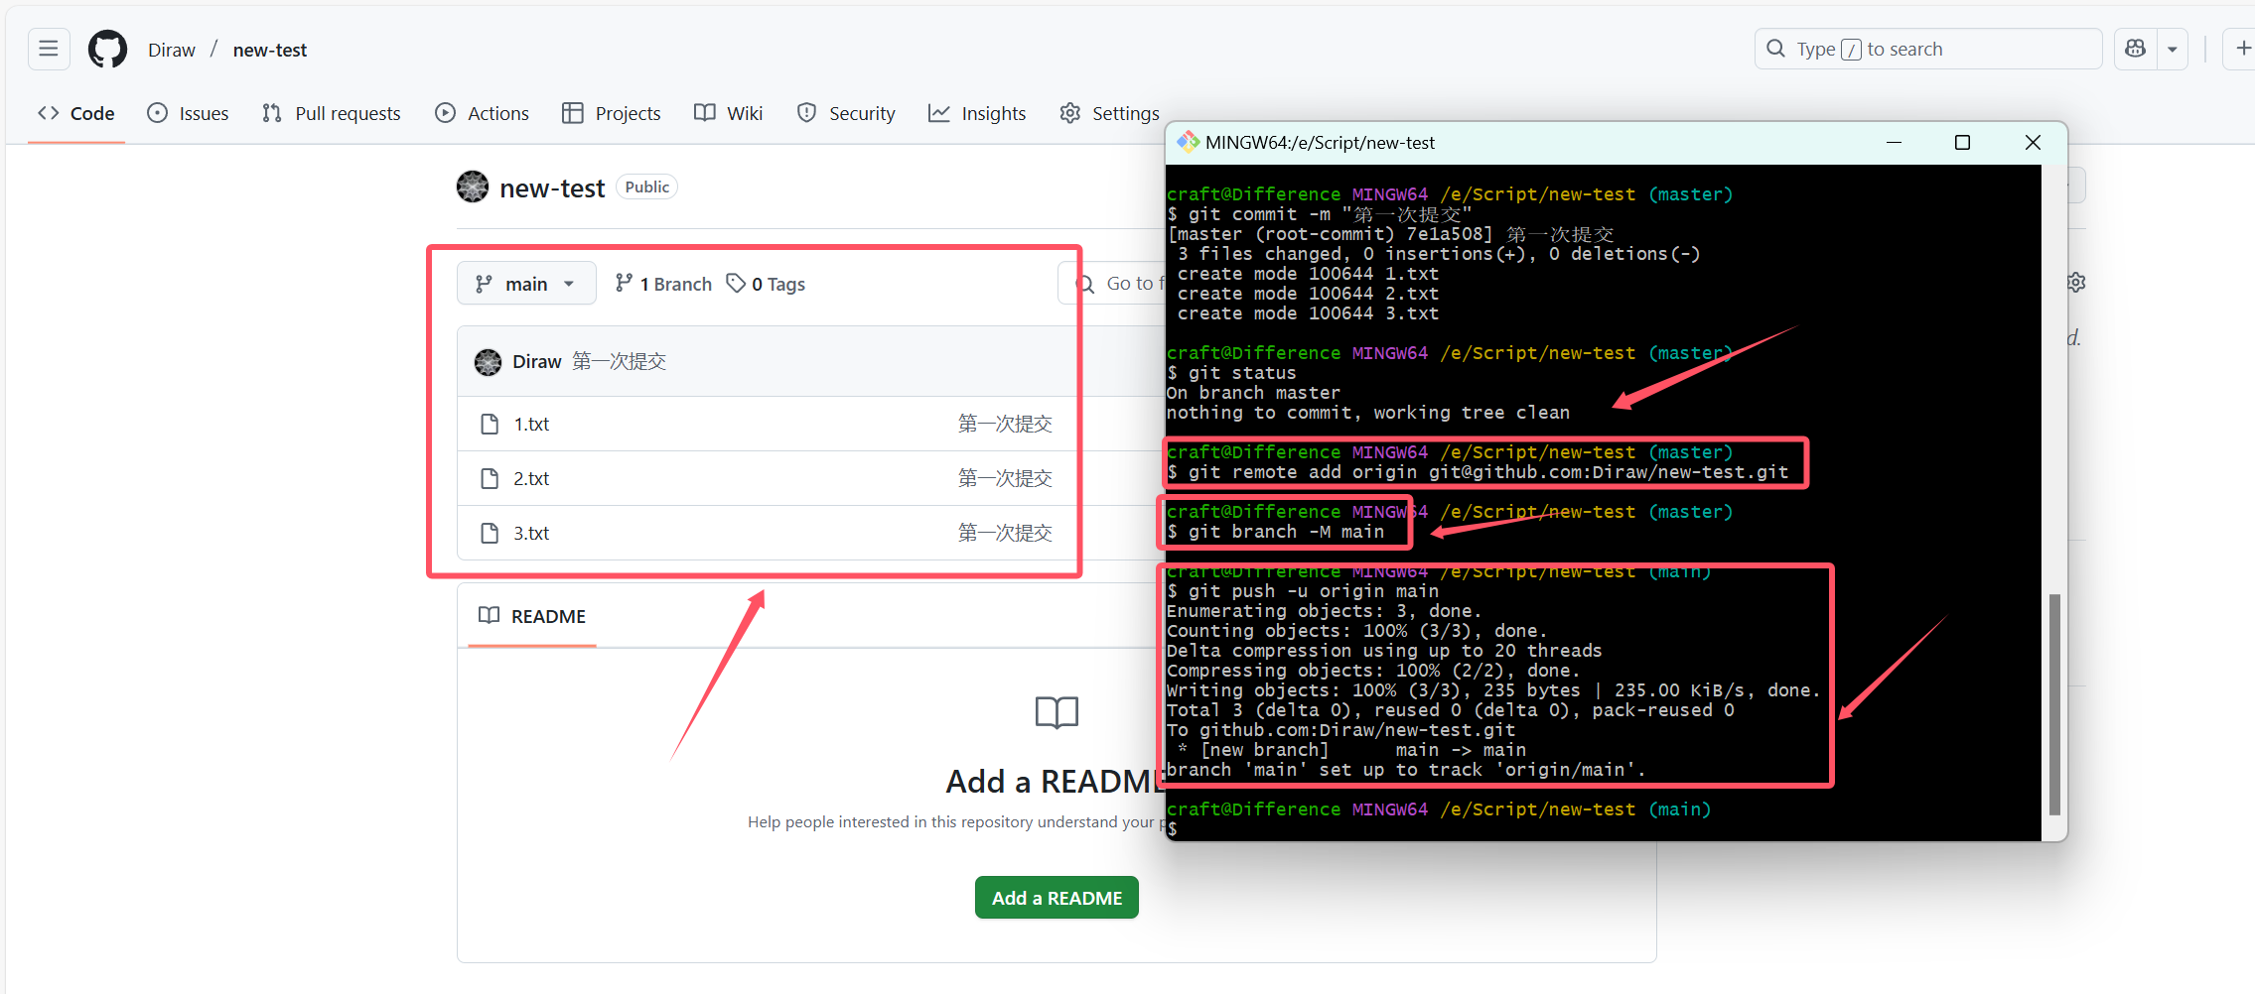Open the hamburger navigation menu
This screenshot has height=994, width=2255.
click(x=49, y=49)
